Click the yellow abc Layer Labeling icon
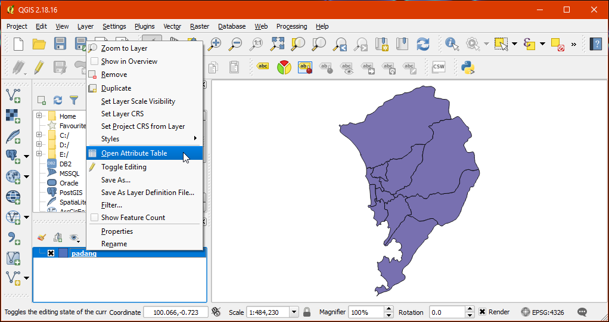 coord(263,67)
